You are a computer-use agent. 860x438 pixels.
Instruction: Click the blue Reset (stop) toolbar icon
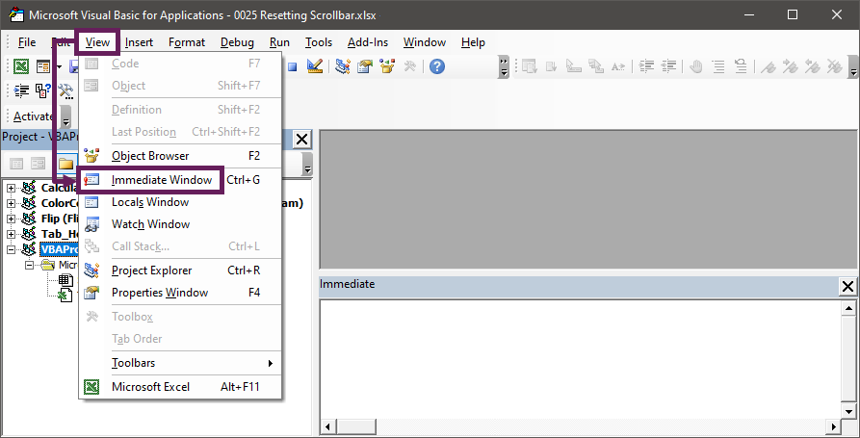click(x=293, y=66)
